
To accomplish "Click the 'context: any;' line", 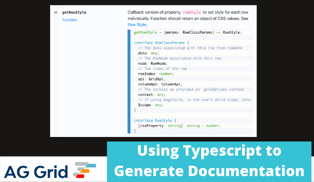I will [x=152, y=95].
